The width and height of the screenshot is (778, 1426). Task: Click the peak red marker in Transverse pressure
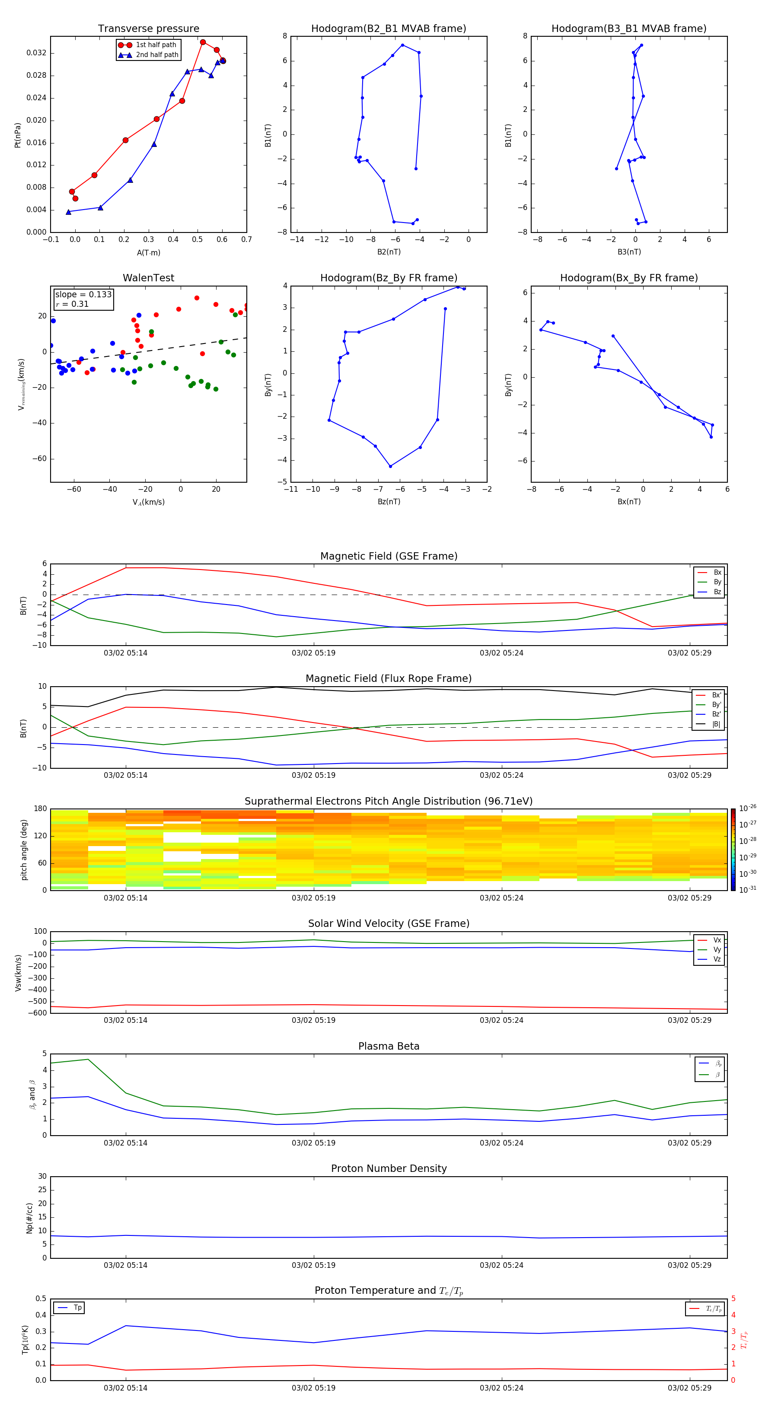pos(203,42)
